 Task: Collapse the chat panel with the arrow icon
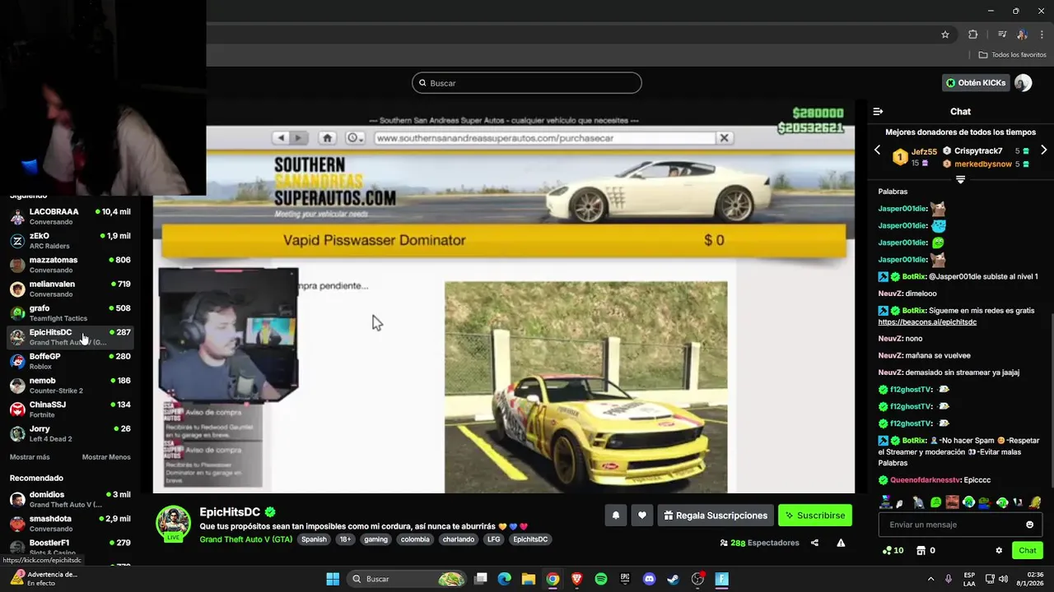[x=878, y=111]
